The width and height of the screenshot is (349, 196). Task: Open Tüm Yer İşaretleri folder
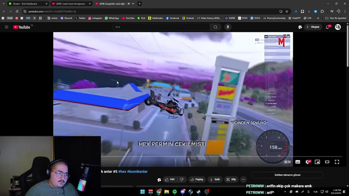336,18
